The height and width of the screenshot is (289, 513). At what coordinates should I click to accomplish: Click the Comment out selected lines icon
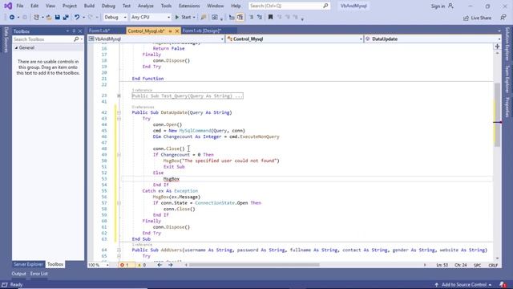[x=251, y=17]
